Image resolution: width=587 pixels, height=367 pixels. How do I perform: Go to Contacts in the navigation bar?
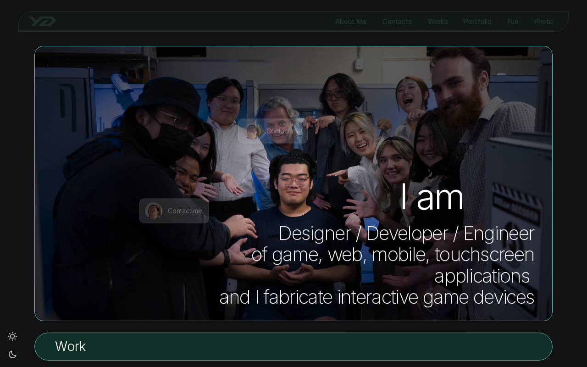397,22
